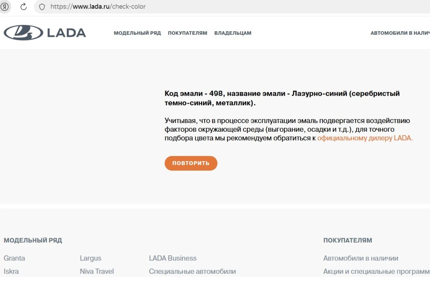Open LADA Business footer link
The height and width of the screenshot is (287, 430).
tap(173, 258)
